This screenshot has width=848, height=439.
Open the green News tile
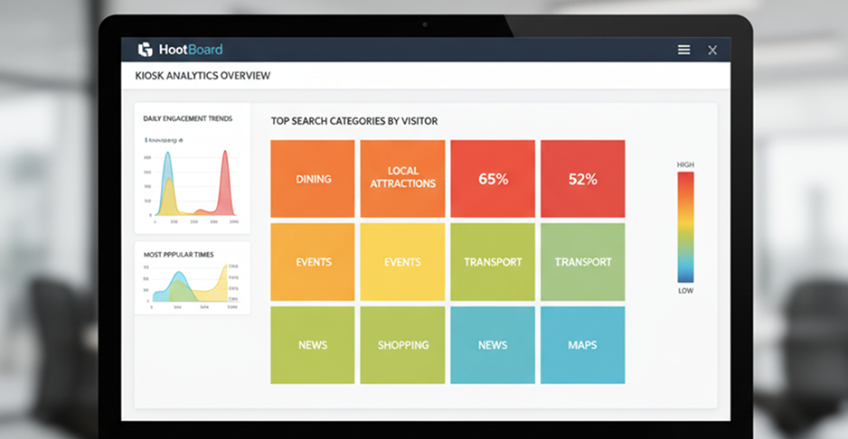pos(313,345)
